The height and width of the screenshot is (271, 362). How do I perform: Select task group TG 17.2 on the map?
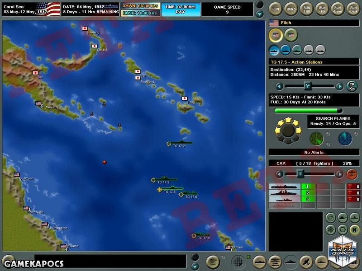tap(179, 144)
